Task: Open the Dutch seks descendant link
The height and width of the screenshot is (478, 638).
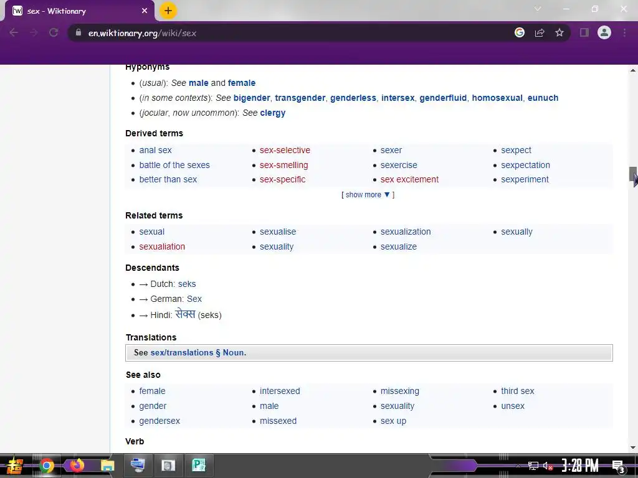Action: coord(187,284)
